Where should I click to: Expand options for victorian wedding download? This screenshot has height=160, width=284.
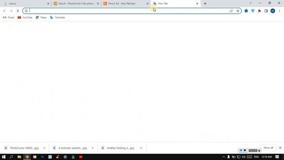click(93, 148)
